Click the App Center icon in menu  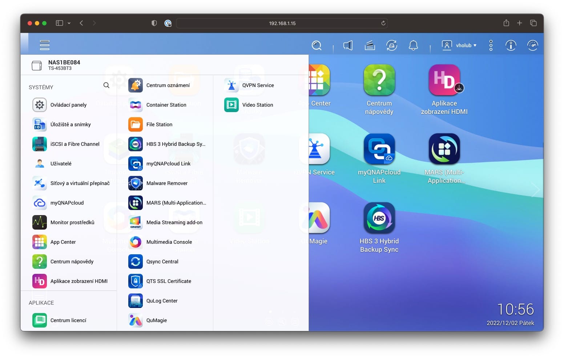[40, 242]
